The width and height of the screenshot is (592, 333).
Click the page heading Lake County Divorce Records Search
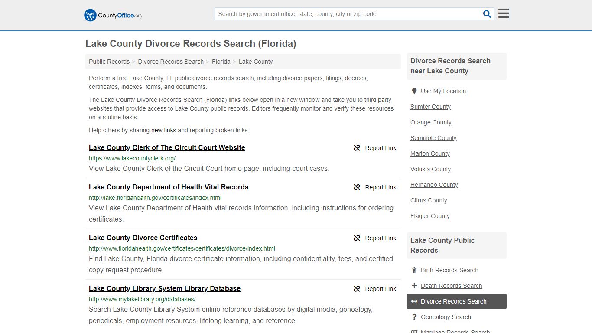pos(191,44)
